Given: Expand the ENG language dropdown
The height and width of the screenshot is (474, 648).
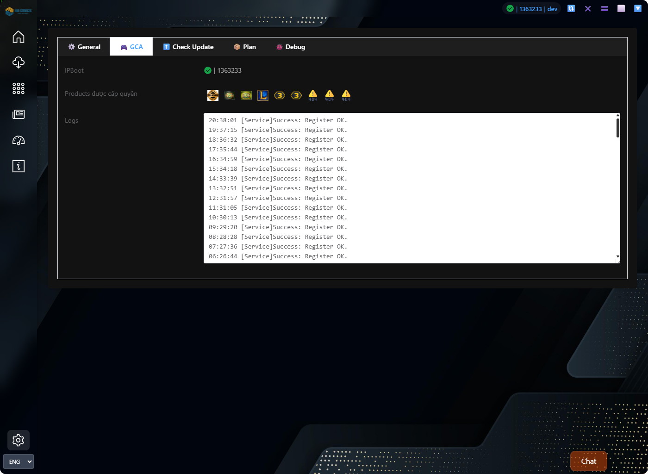Looking at the screenshot, I should coord(19,462).
